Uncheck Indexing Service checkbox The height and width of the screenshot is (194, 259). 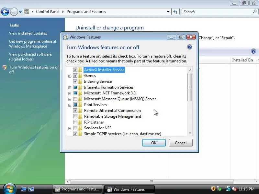(75, 81)
